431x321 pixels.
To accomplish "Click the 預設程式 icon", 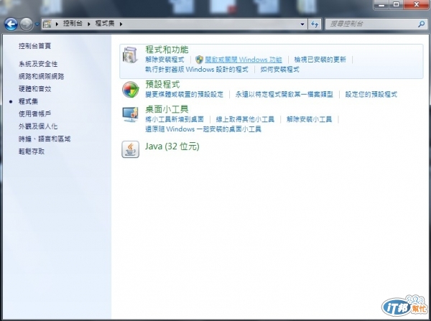I will pyautogui.click(x=130, y=90).
